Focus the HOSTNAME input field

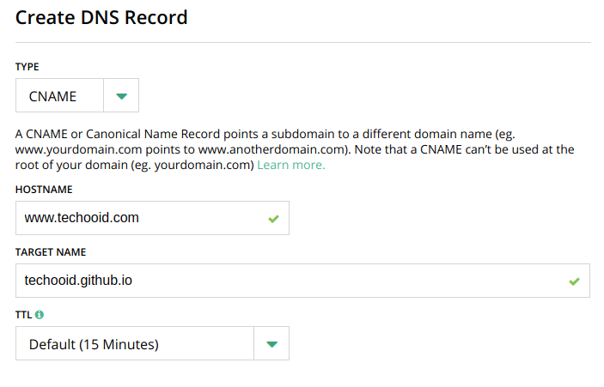(x=153, y=218)
